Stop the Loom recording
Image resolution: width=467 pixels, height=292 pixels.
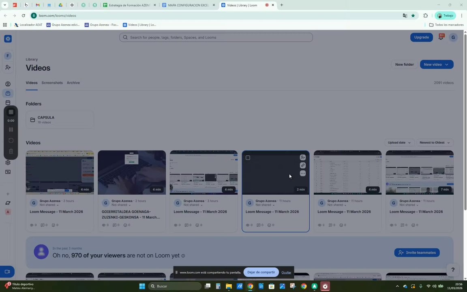(x=11, y=112)
